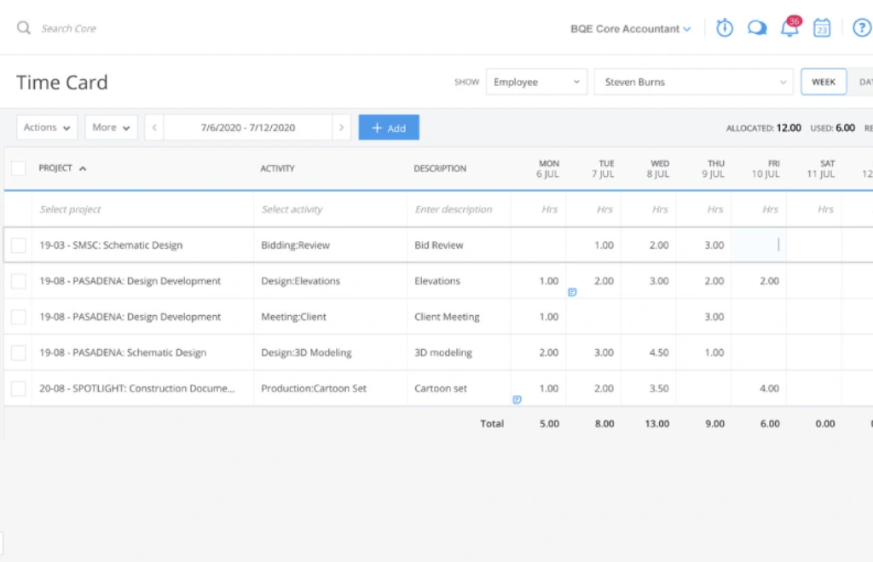873x562 pixels.
Task: Click the search magnifier icon
Action: [x=24, y=28]
